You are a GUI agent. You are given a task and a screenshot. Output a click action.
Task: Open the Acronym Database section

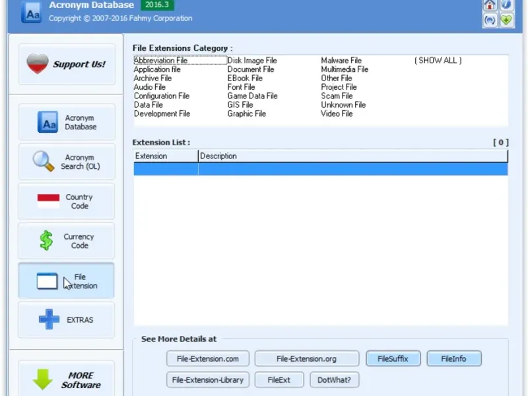click(67, 122)
